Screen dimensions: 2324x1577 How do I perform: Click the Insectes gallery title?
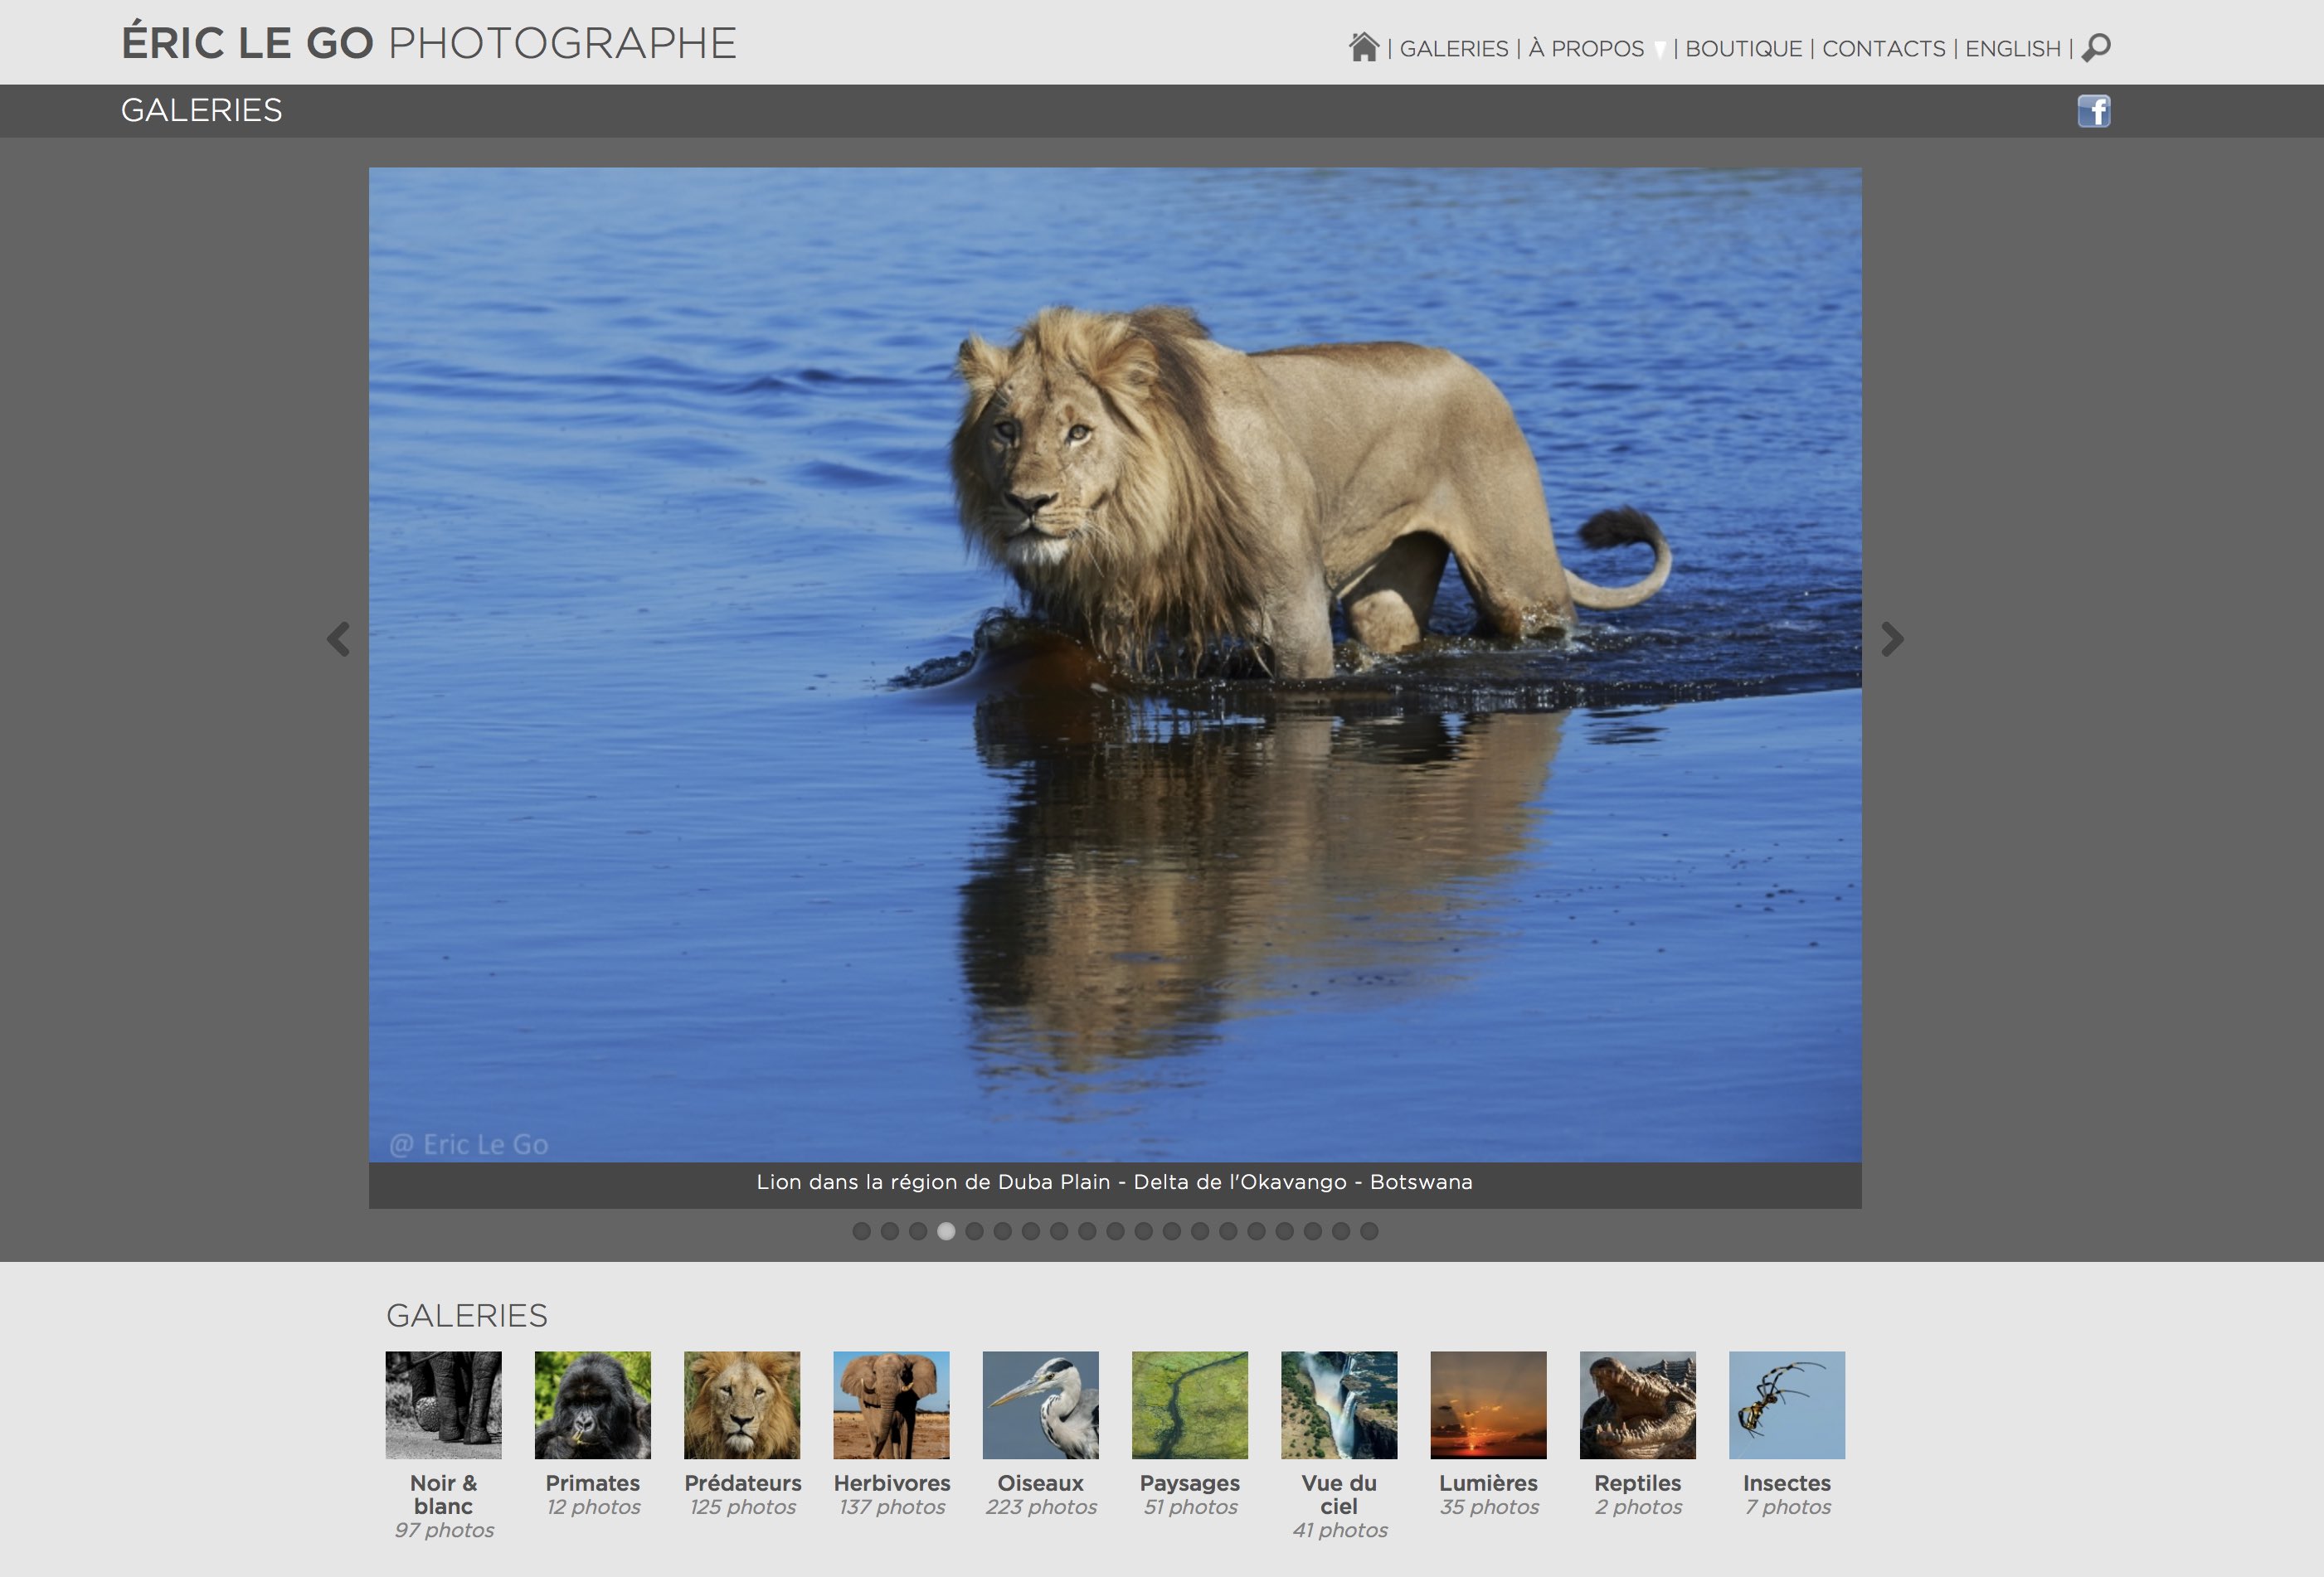pyautogui.click(x=1787, y=1483)
